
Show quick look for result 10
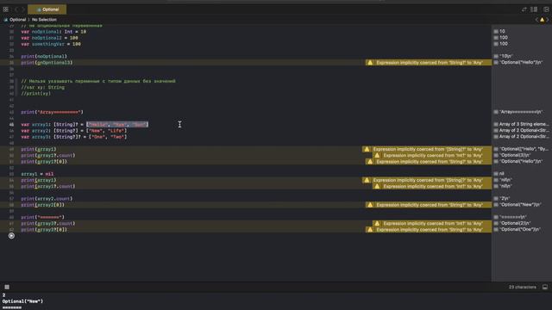point(496,31)
